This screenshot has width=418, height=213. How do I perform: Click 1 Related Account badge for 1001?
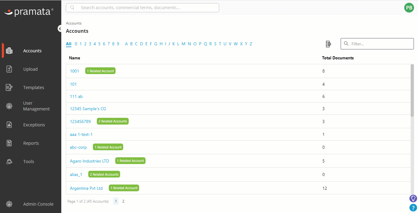coord(100,71)
